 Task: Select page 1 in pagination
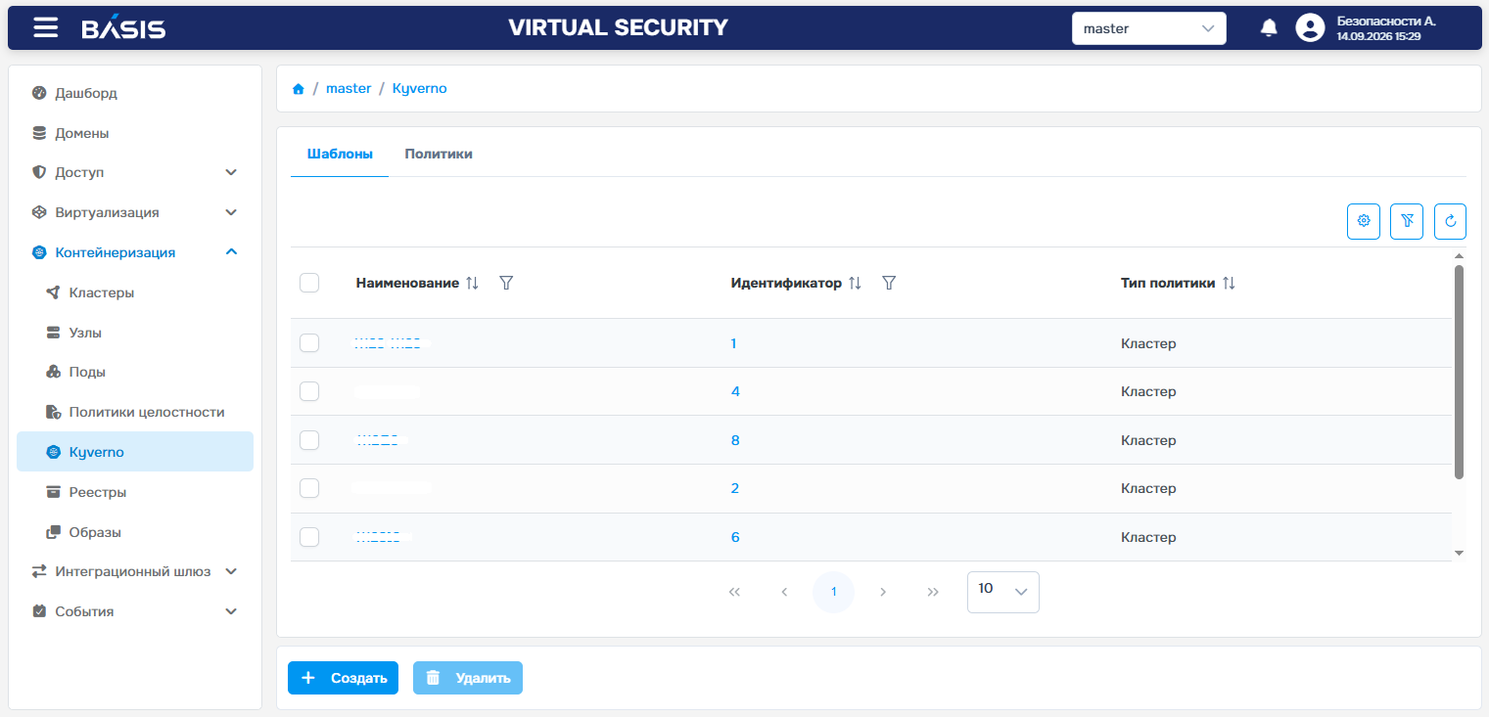click(833, 592)
